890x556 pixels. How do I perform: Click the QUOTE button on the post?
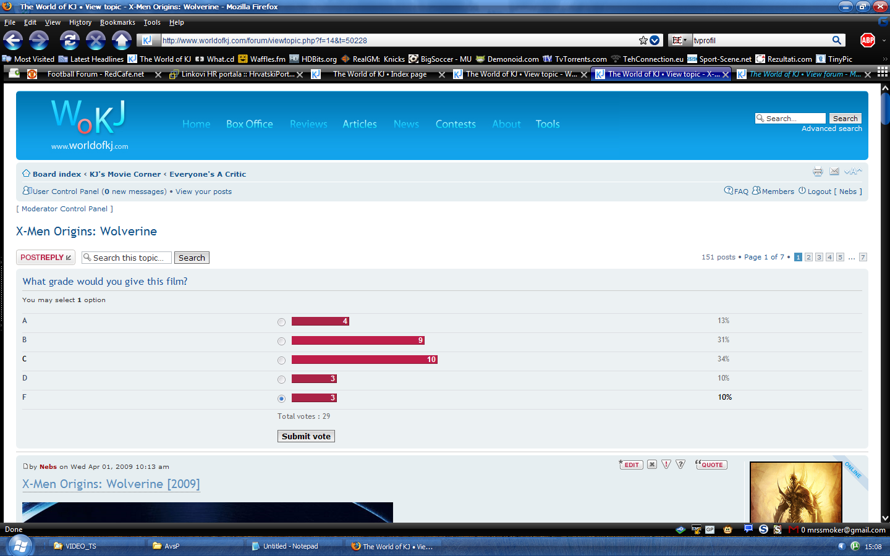[x=711, y=465]
